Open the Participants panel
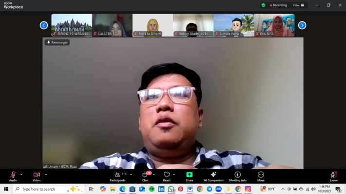This screenshot has height=194, width=346. click(x=117, y=176)
